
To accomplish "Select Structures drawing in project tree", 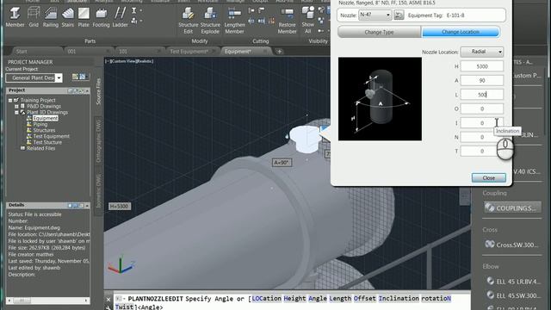I will [44, 130].
